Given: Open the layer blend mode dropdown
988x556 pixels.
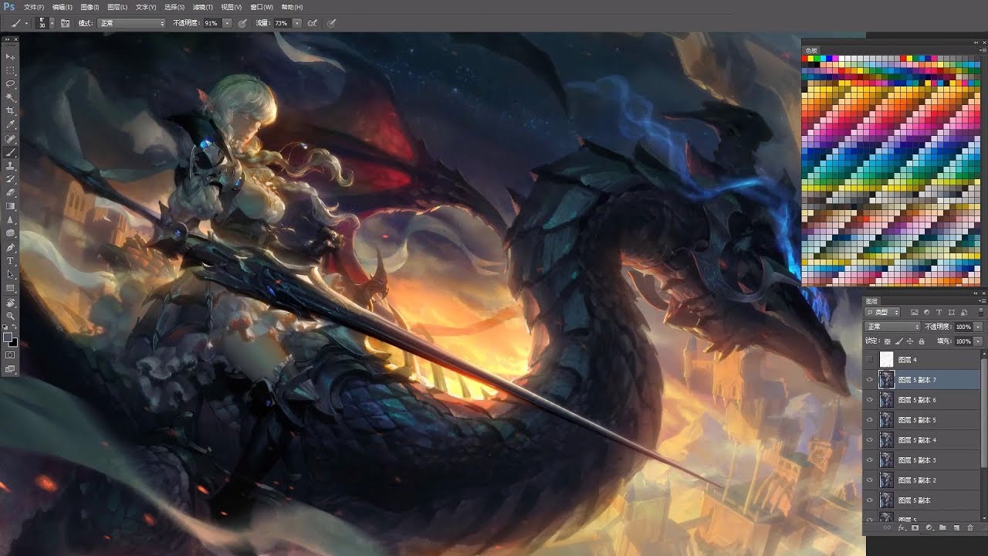Looking at the screenshot, I should 892,327.
